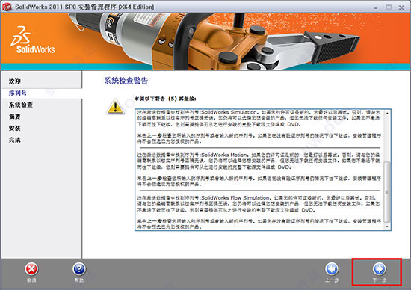Proceed with the 下一步 next arrow
The image size is (411, 290).
point(380,269)
